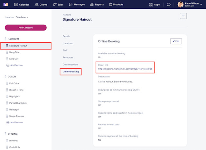Click plus icon for Add Service under Haircuts

click(x=8, y=65)
